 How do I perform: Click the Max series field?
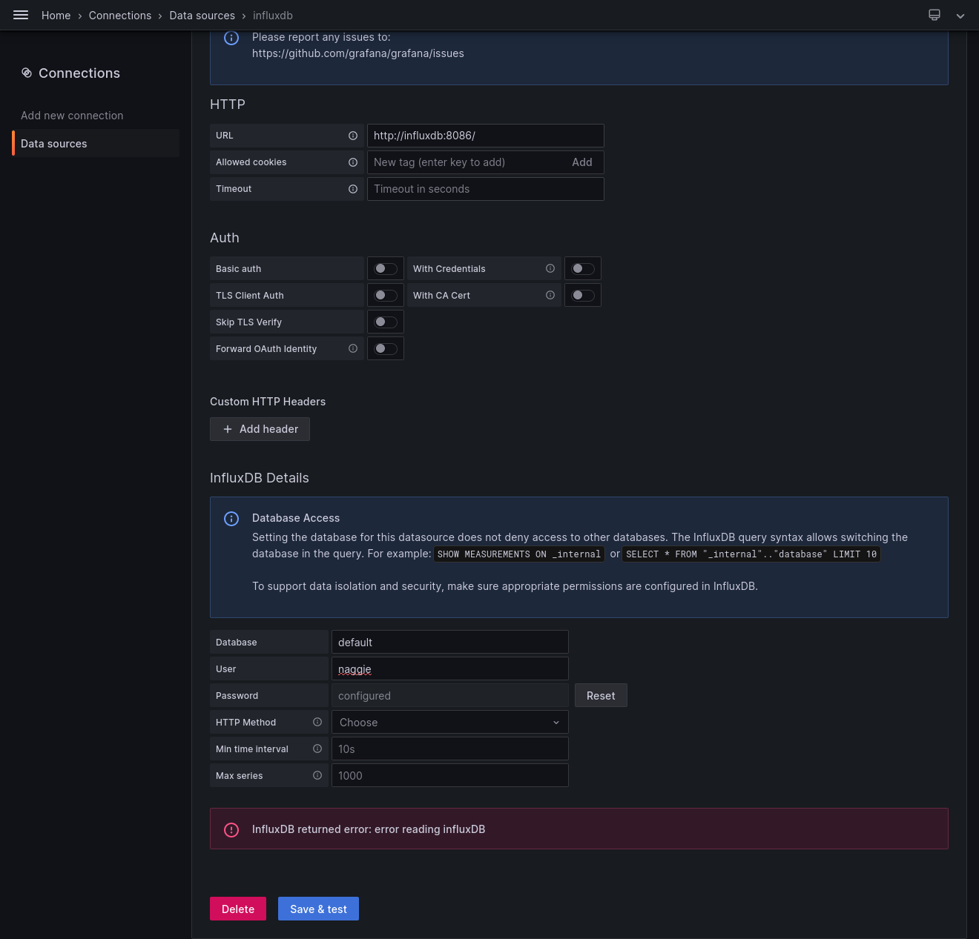(450, 776)
